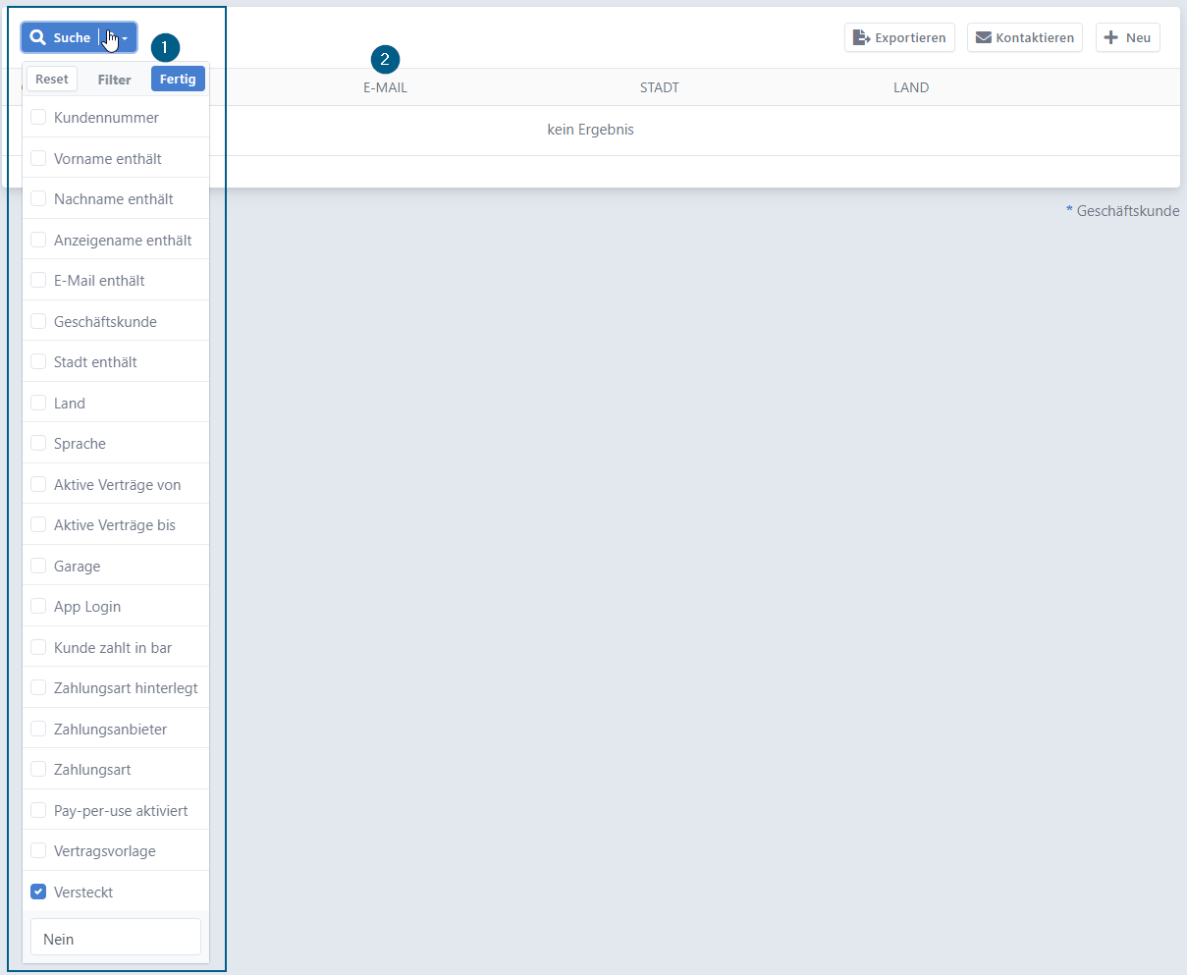Viewport: 1187px width, 975px height.
Task: Click the Reset filter button
Action: pyautogui.click(x=52, y=80)
